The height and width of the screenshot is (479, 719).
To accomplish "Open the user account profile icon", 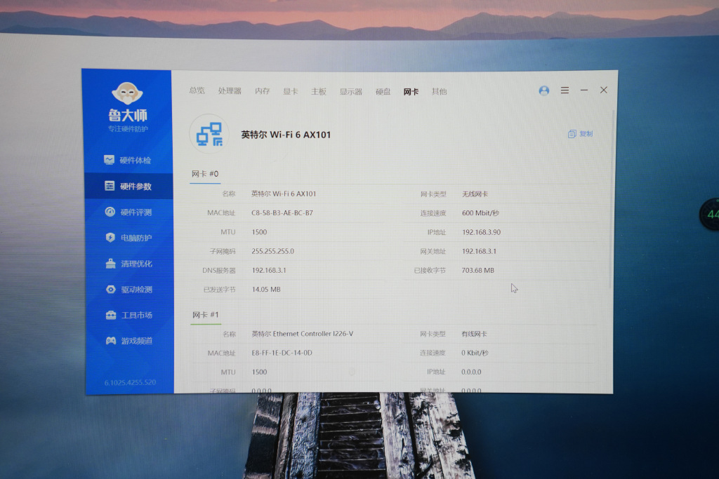I will point(544,90).
